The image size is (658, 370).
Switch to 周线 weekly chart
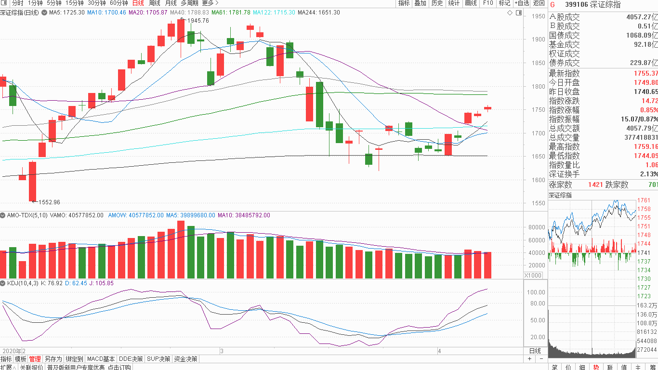(154, 3)
